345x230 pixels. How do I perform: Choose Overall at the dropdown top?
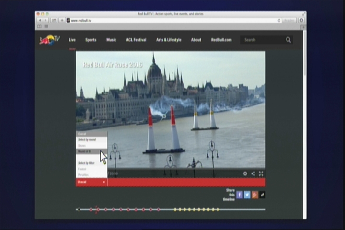[92, 134]
